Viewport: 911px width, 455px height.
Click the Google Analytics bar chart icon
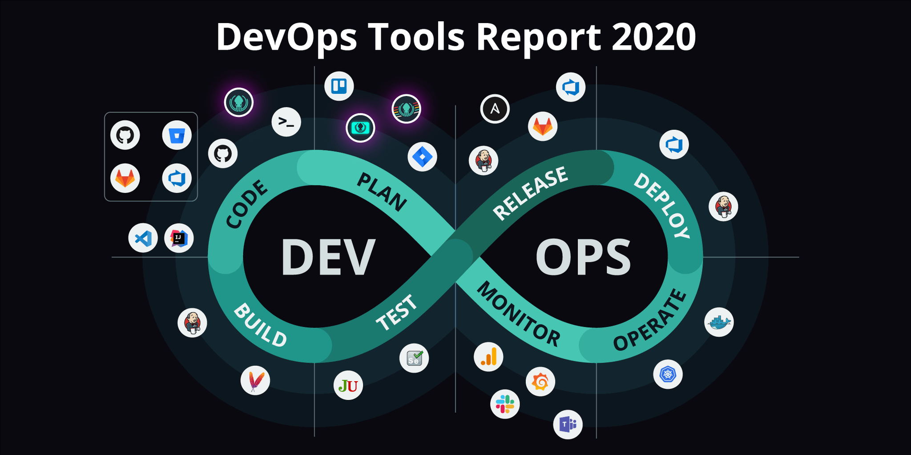(488, 357)
